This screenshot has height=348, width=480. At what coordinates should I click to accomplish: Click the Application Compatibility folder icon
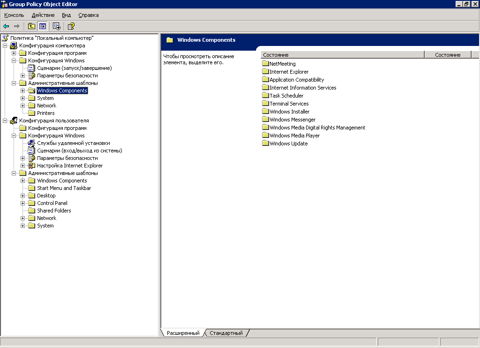tap(265, 79)
